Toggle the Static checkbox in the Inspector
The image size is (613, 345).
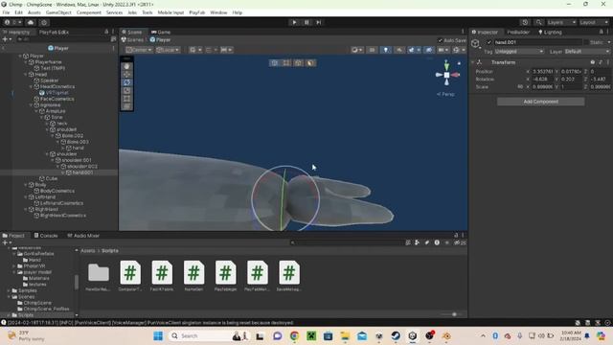585,42
